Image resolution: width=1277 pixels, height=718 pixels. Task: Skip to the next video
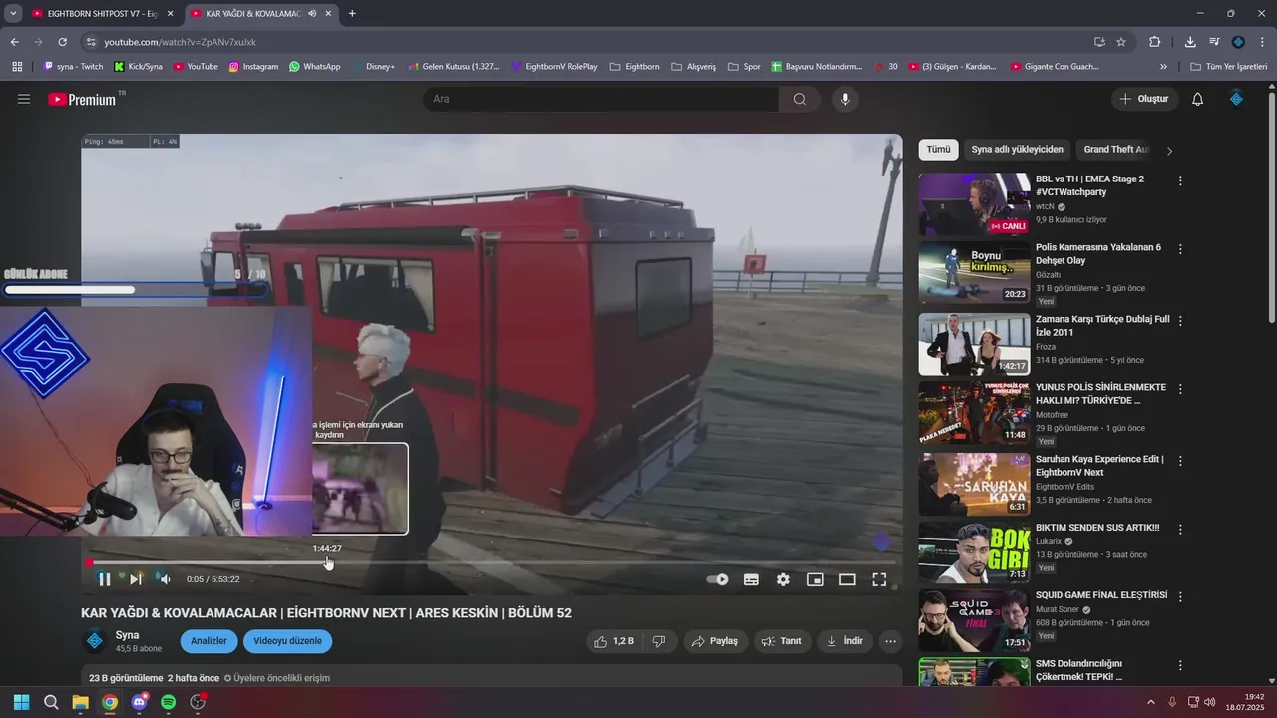[x=136, y=579]
